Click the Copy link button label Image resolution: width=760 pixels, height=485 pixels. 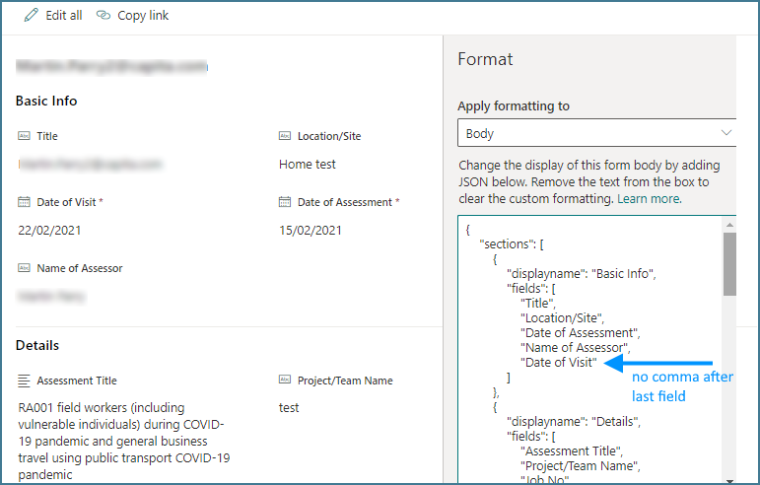pyautogui.click(x=143, y=16)
